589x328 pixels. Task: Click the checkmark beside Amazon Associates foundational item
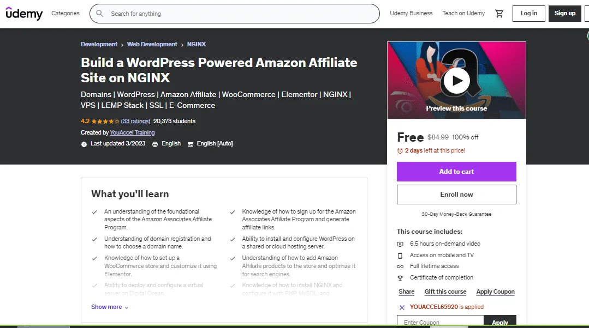pyautogui.click(x=94, y=212)
